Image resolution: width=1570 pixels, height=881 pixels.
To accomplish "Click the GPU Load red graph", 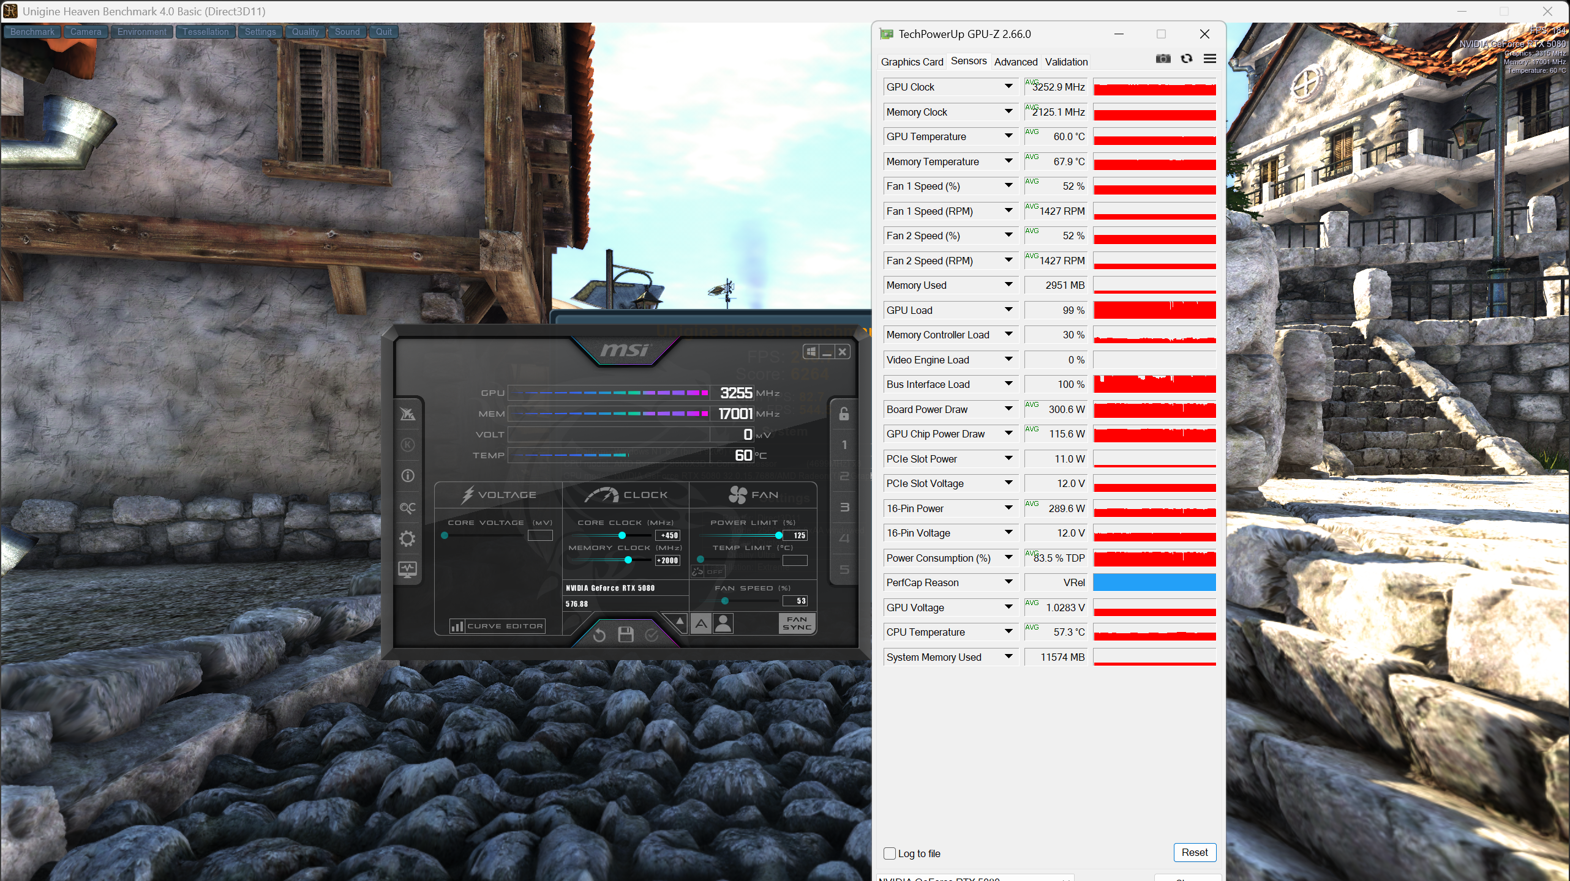I will [1154, 310].
